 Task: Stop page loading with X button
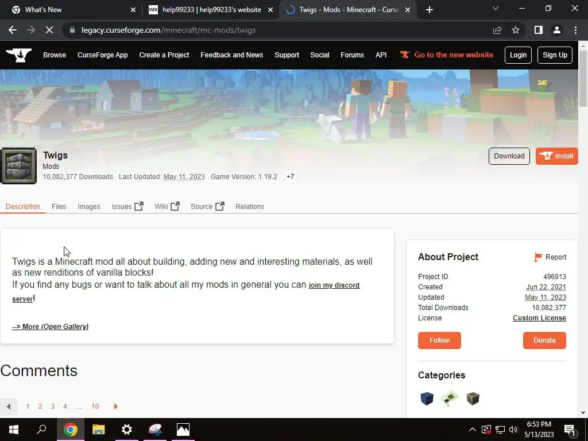coord(49,30)
